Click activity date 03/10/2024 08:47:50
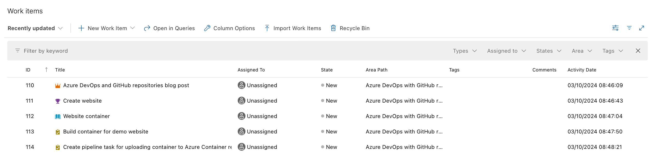Image resolution: width=654 pixels, height=163 pixels. (x=595, y=132)
